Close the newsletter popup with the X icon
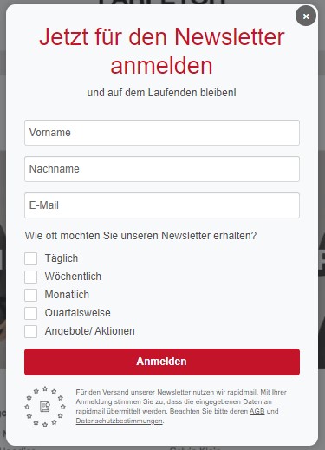Screen dimensions: 325x450 coord(306,16)
